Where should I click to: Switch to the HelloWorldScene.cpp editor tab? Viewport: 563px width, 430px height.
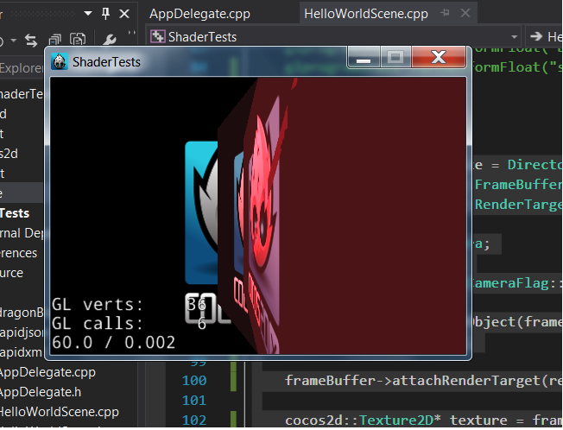point(366,14)
